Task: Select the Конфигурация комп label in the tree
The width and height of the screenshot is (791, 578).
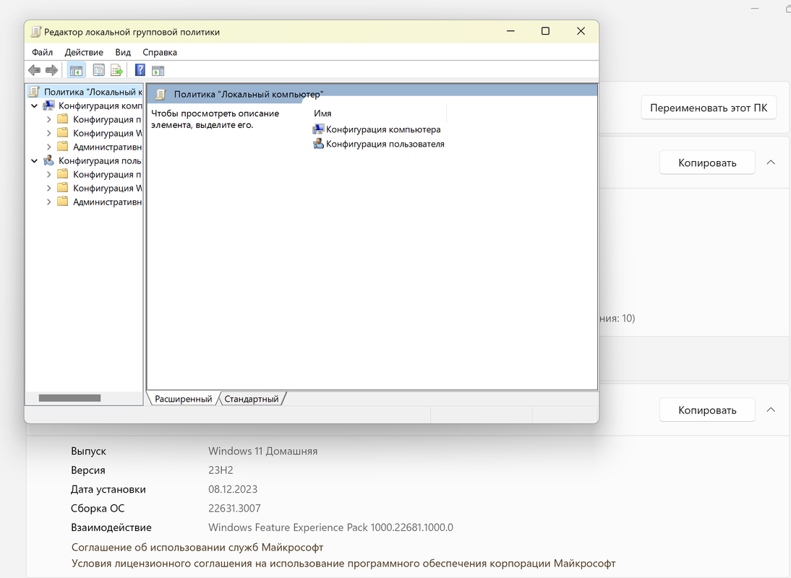Action: coord(101,105)
